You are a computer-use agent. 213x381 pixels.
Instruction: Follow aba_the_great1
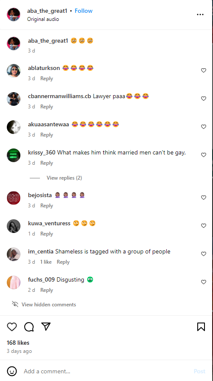[83, 11]
